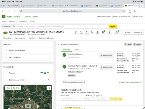Switch to the HOLOSUN browser tab

(x=14, y=6)
